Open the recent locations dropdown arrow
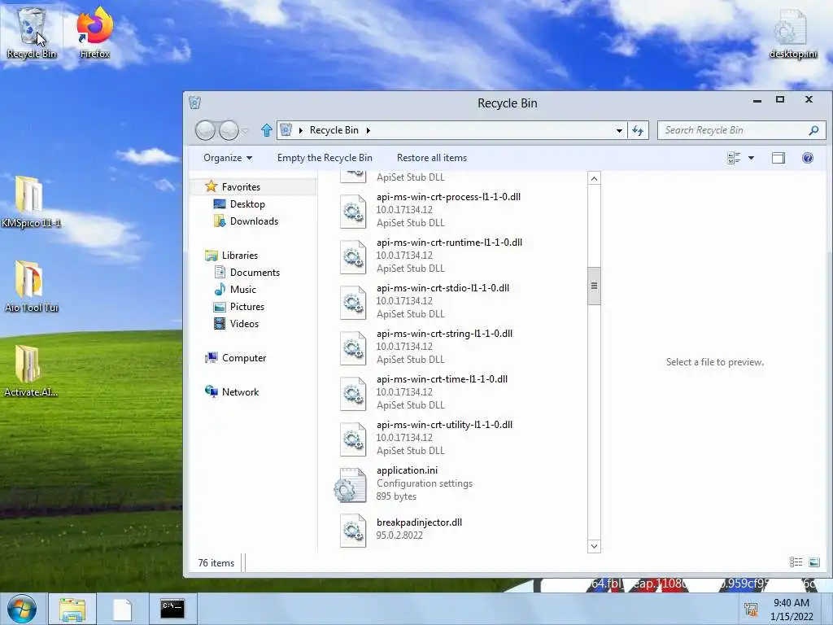 coord(245,131)
